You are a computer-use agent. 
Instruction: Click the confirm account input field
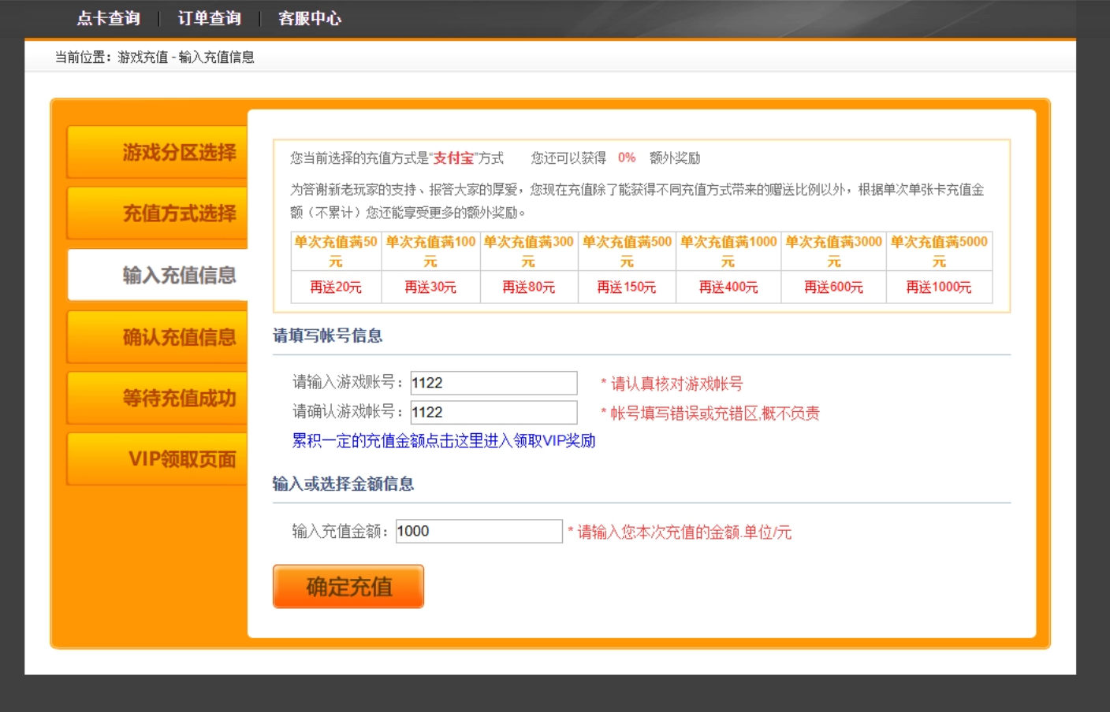(x=493, y=411)
